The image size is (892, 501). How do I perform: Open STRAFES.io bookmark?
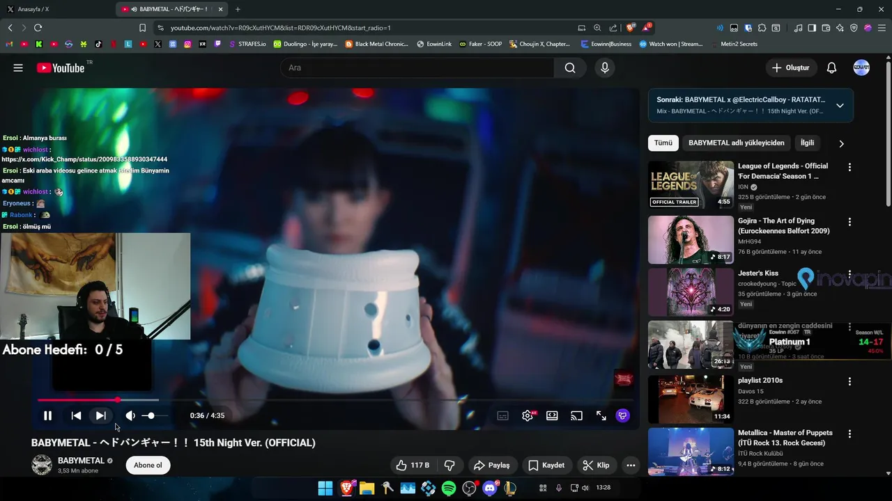pos(247,44)
